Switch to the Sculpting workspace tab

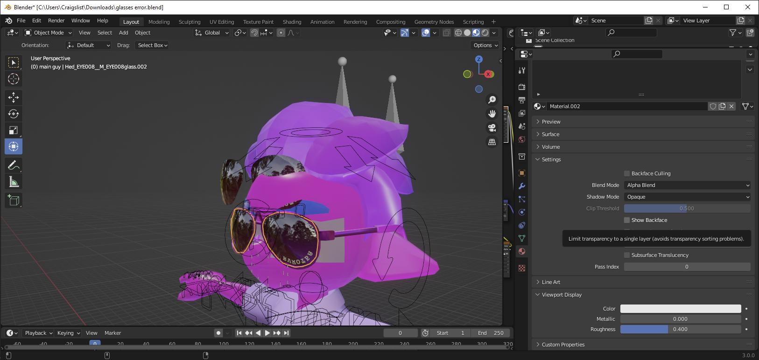[x=190, y=22]
